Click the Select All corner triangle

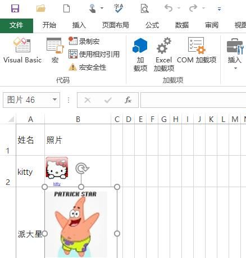pos(11,119)
